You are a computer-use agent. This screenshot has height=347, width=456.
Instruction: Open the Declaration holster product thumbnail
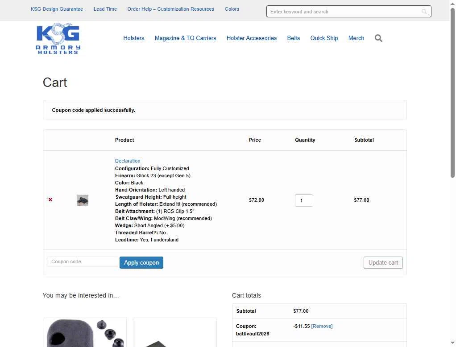point(82,200)
